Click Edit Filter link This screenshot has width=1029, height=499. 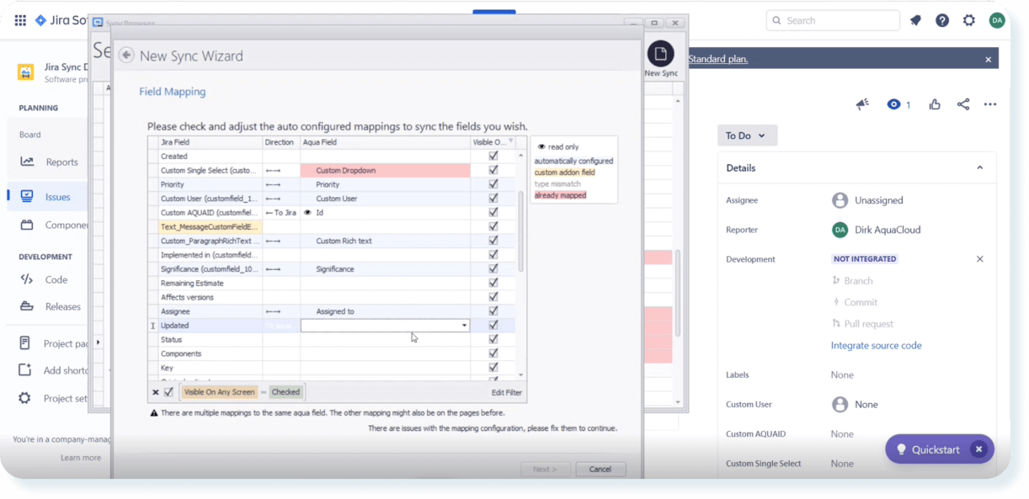506,392
